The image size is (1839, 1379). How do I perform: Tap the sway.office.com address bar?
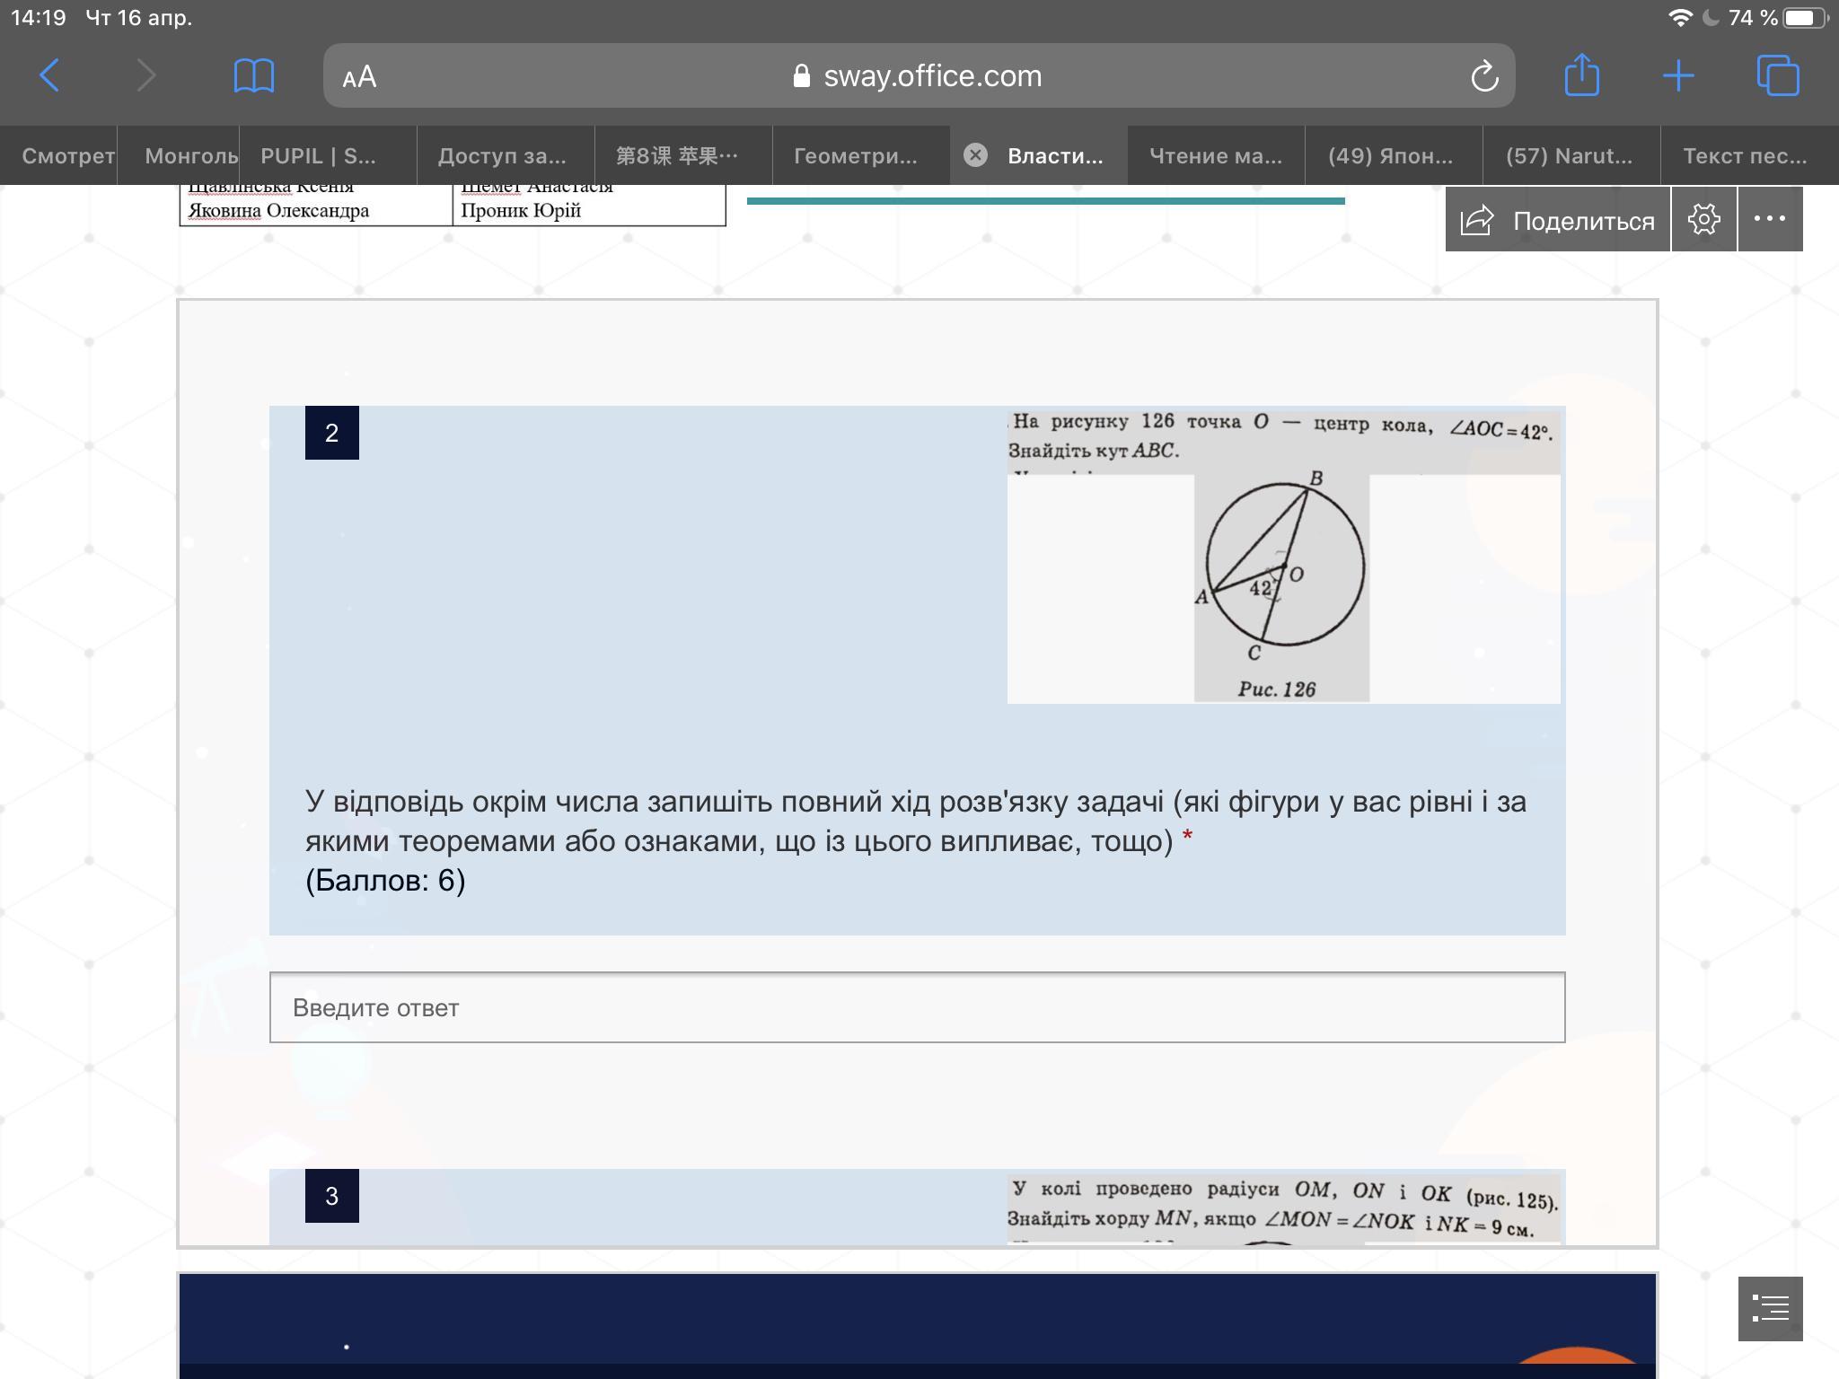[x=932, y=76]
